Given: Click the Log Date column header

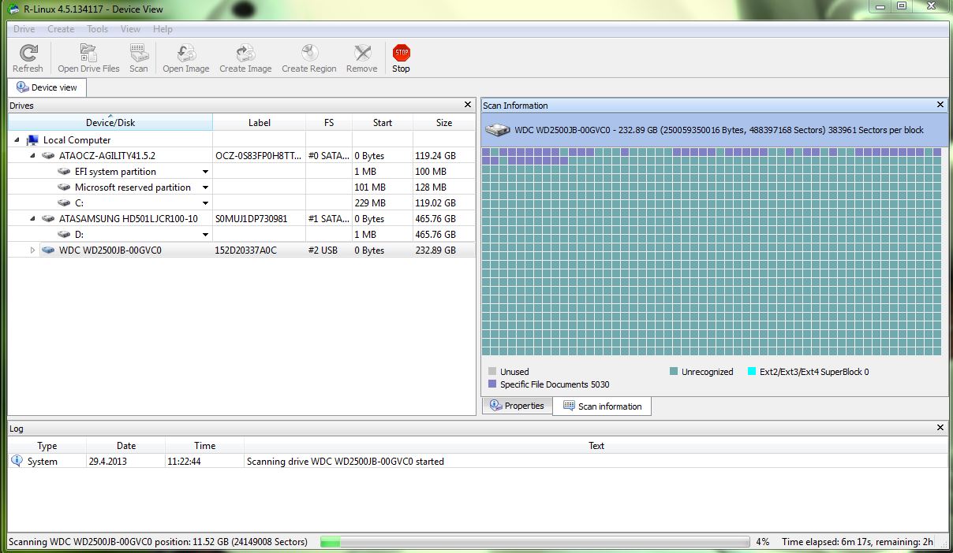Looking at the screenshot, I should click(126, 446).
